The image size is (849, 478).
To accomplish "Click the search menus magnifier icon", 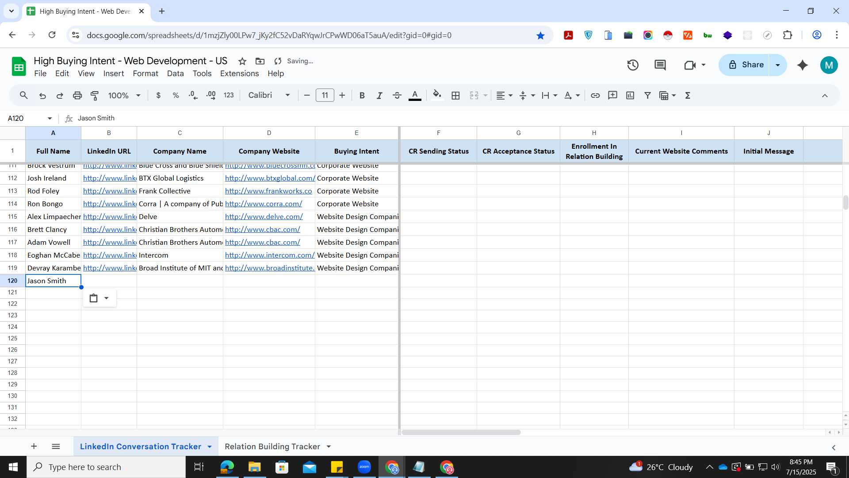I will [24, 95].
